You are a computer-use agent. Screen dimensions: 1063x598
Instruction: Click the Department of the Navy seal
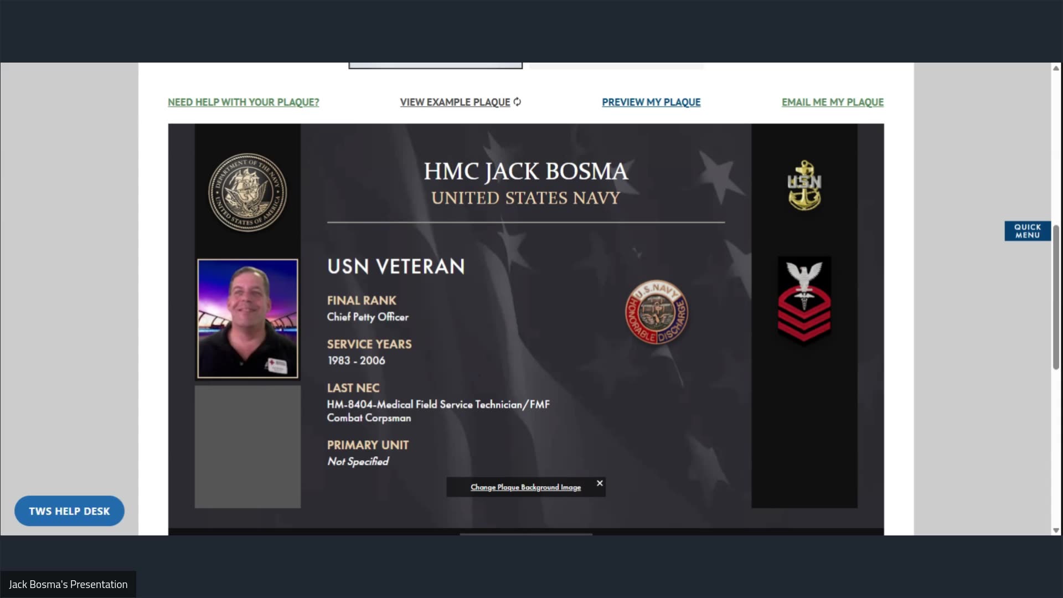(247, 193)
